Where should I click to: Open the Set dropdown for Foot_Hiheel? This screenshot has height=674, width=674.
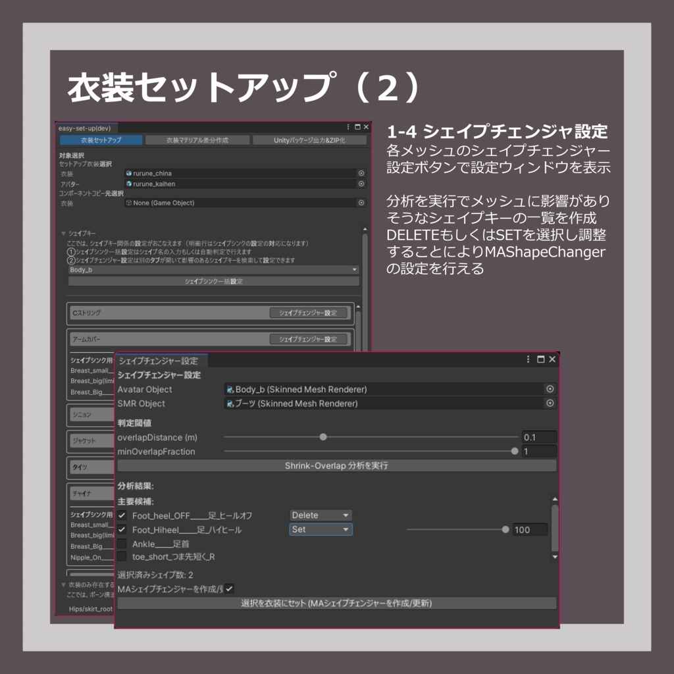pyautogui.click(x=321, y=529)
